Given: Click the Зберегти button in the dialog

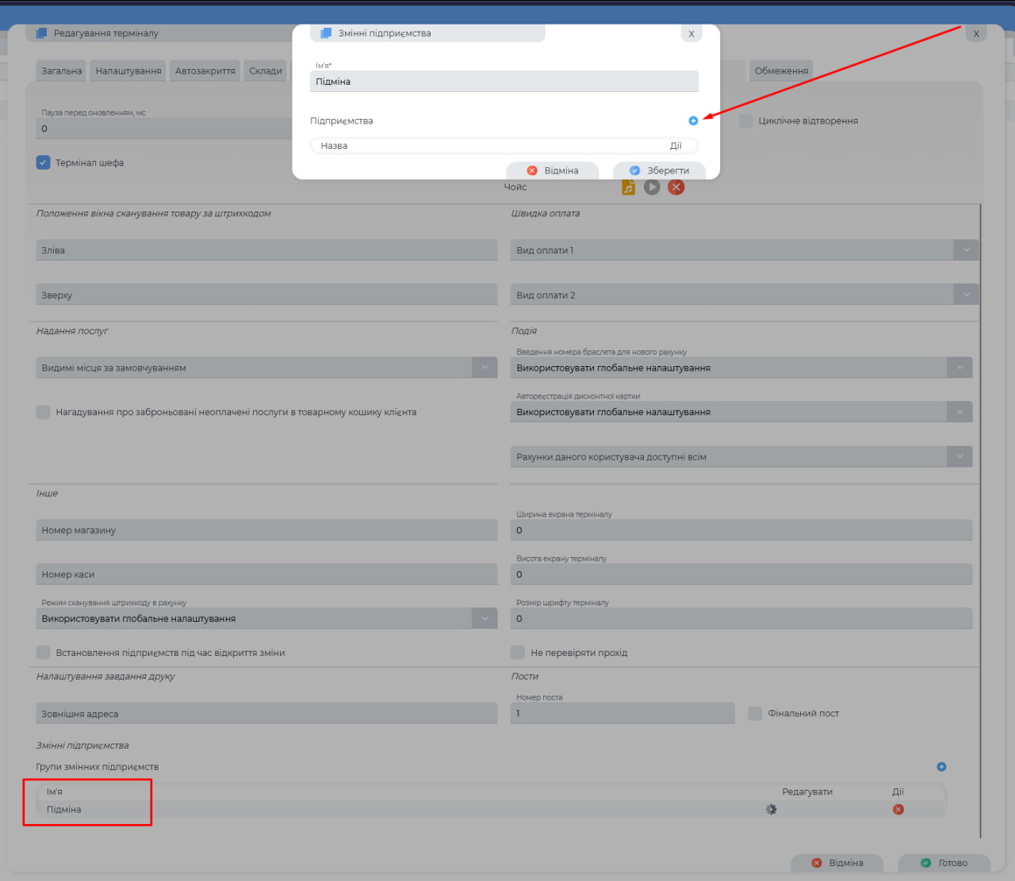Looking at the screenshot, I should (x=659, y=171).
